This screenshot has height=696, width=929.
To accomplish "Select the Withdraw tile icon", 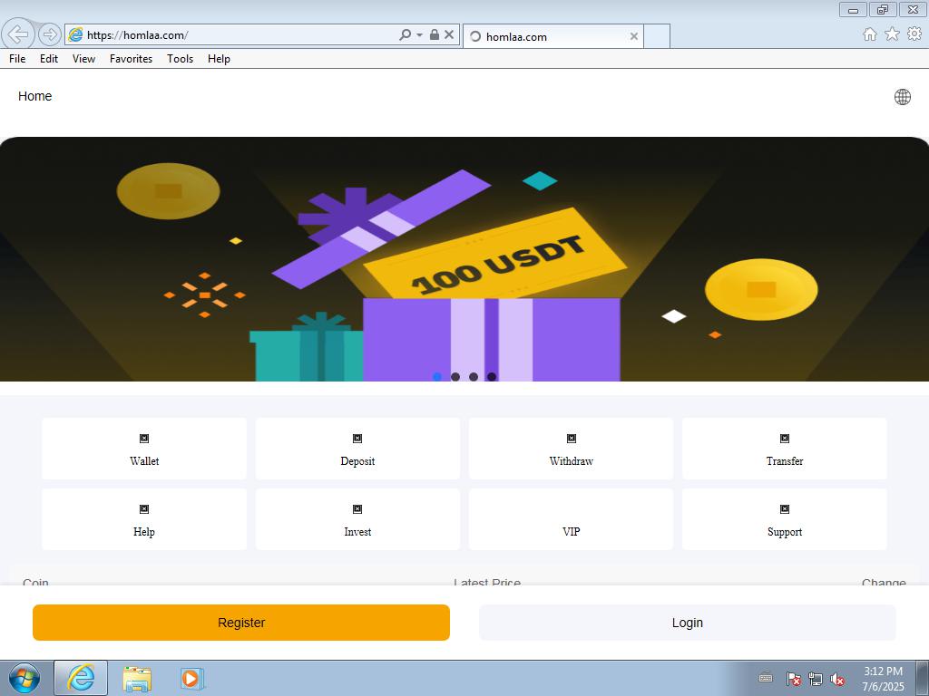I will click(x=572, y=439).
